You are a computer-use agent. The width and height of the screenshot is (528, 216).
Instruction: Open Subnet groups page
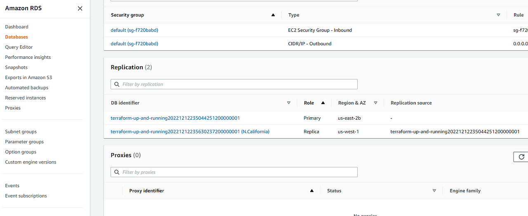pyautogui.click(x=21, y=132)
